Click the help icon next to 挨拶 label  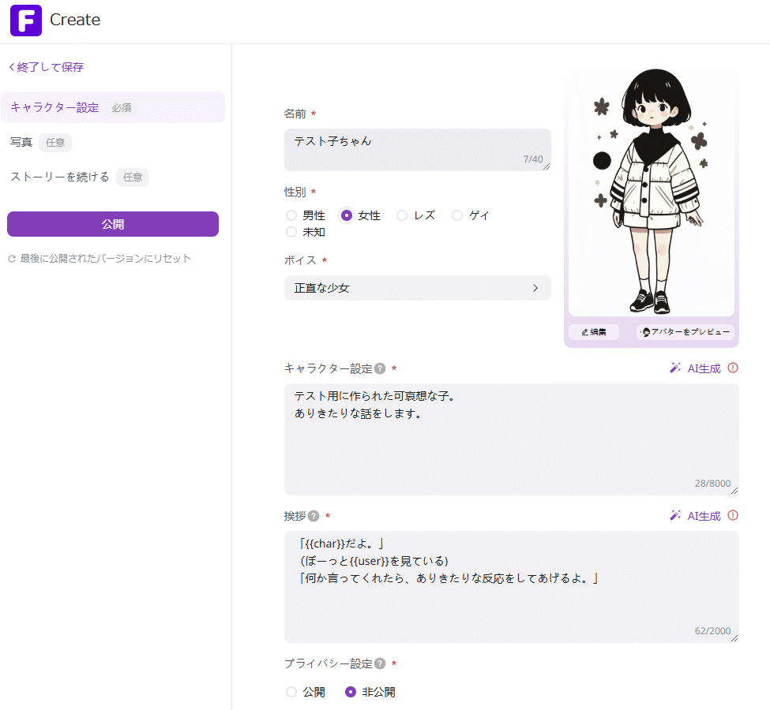pos(314,516)
